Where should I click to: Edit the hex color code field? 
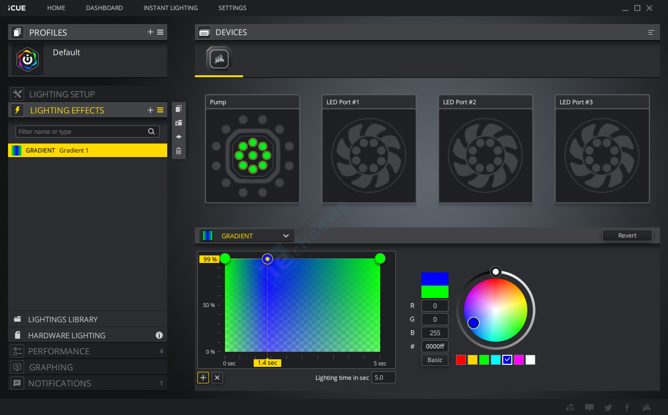click(x=435, y=346)
